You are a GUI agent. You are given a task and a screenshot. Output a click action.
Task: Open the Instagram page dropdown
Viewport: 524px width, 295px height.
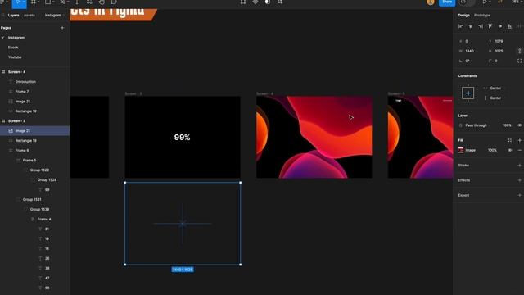(x=55, y=15)
